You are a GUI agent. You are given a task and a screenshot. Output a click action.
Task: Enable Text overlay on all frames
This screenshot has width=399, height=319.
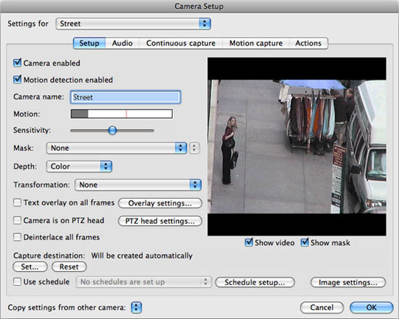pyautogui.click(x=17, y=203)
